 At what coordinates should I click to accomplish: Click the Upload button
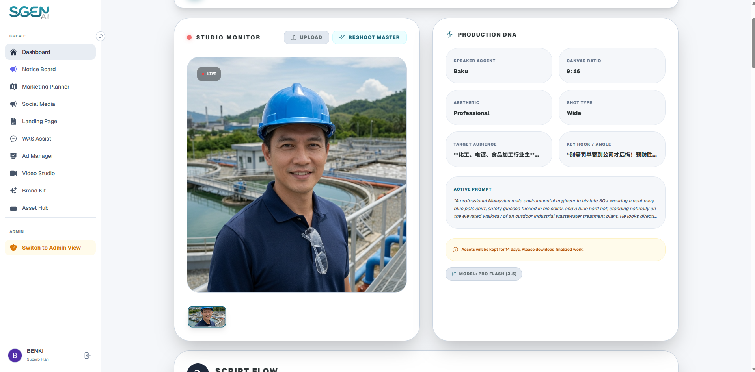tap(306, 37)
